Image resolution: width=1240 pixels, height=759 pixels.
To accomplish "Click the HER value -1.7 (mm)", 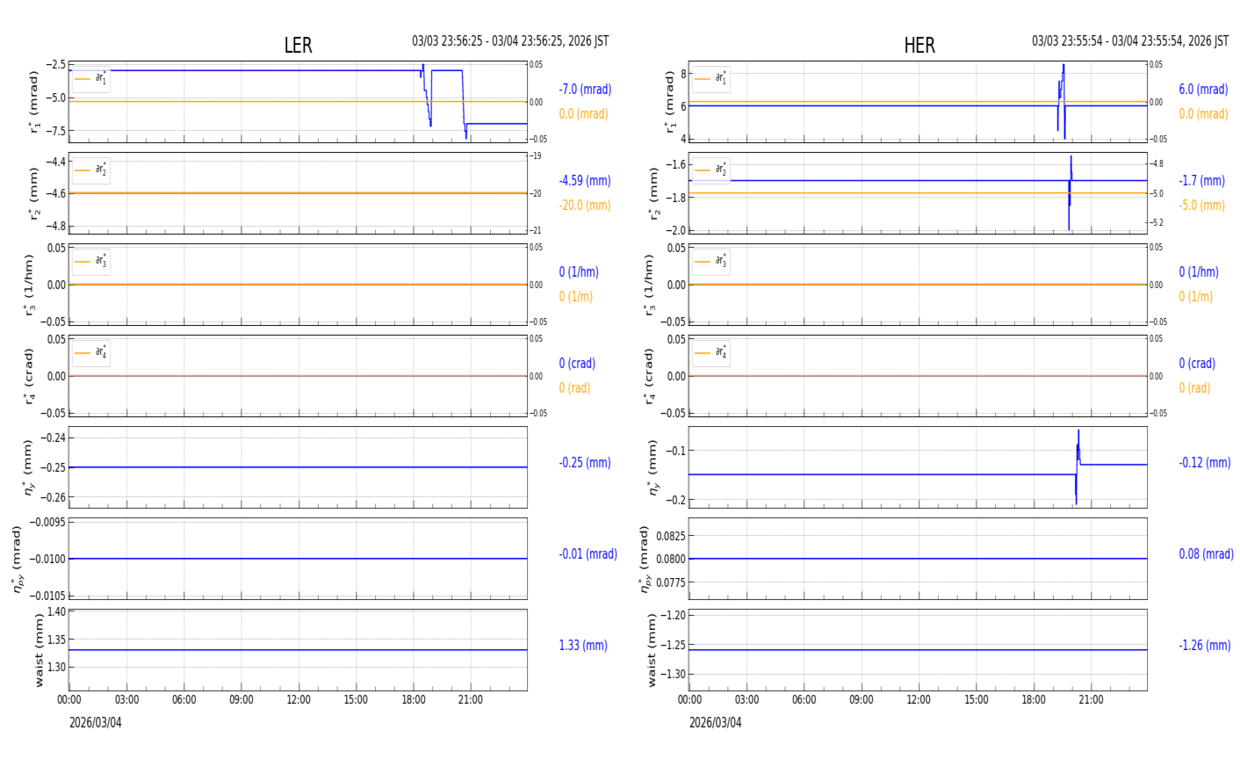I will (1201, 181).
